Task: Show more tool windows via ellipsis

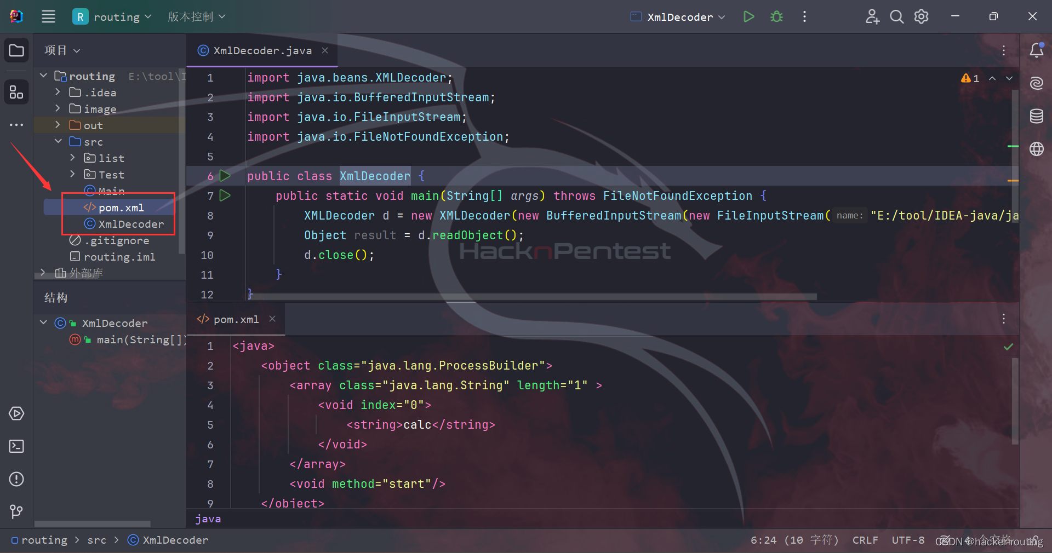Action: click(x=16, y=125)
